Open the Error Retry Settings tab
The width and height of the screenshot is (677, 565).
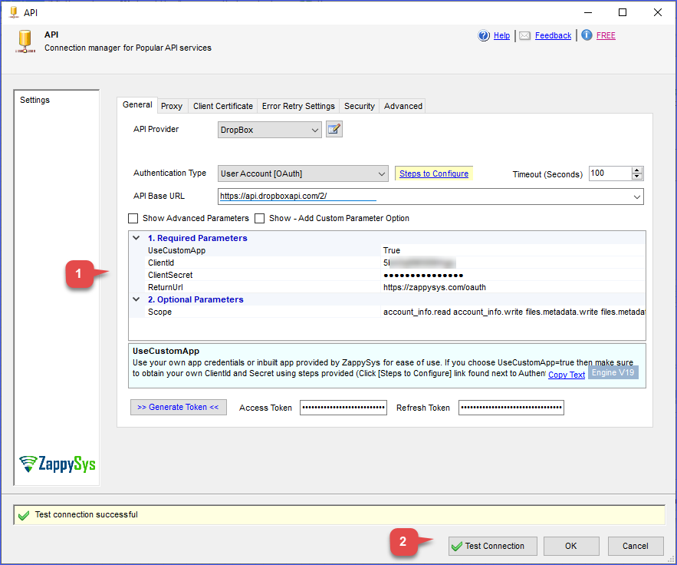click(298, 107)
